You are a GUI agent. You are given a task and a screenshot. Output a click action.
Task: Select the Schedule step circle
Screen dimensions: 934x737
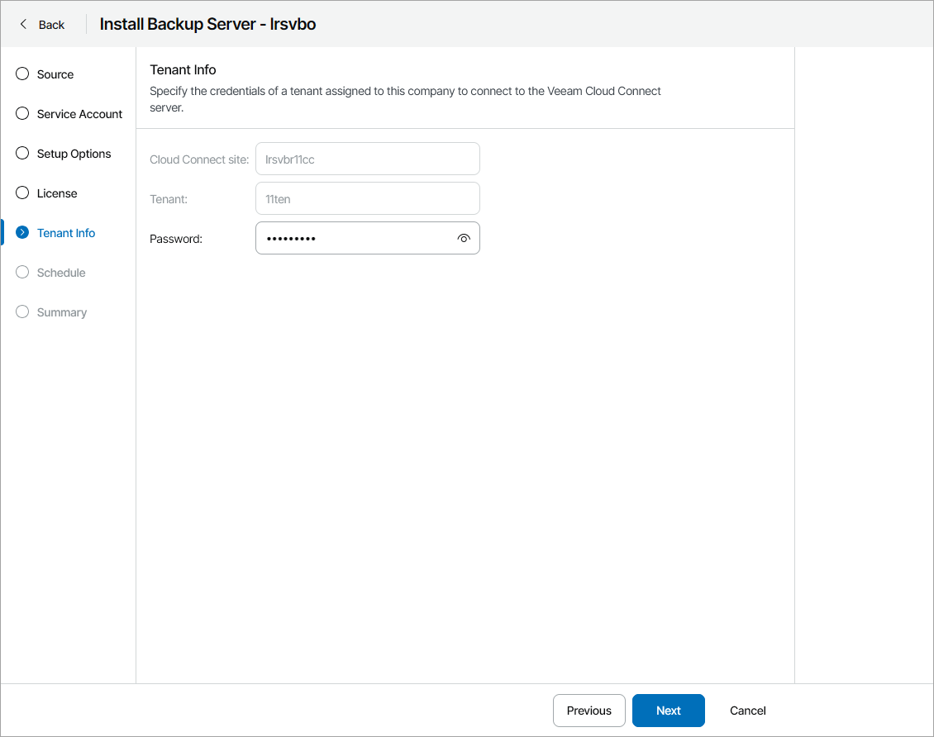21,272
